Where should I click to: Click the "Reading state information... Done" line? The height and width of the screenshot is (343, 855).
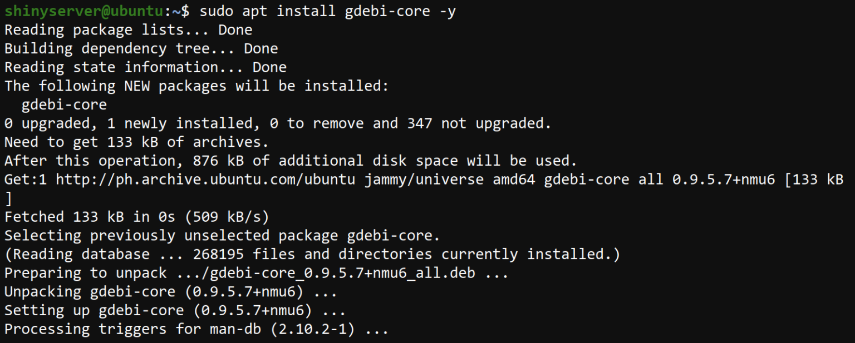click(145, 67)
